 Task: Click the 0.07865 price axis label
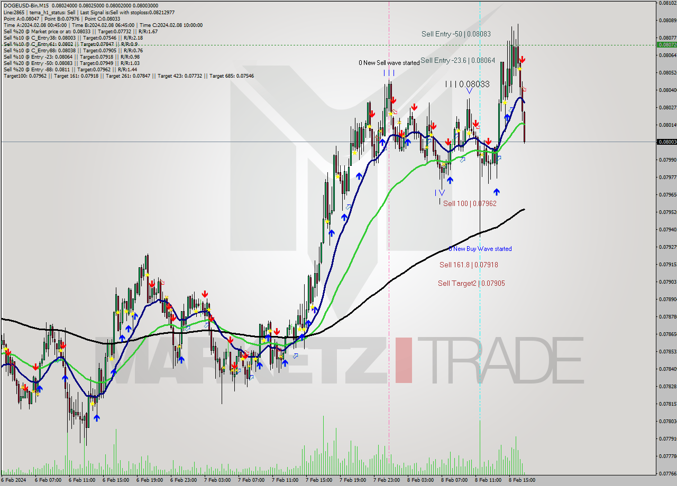pos(667,334)
